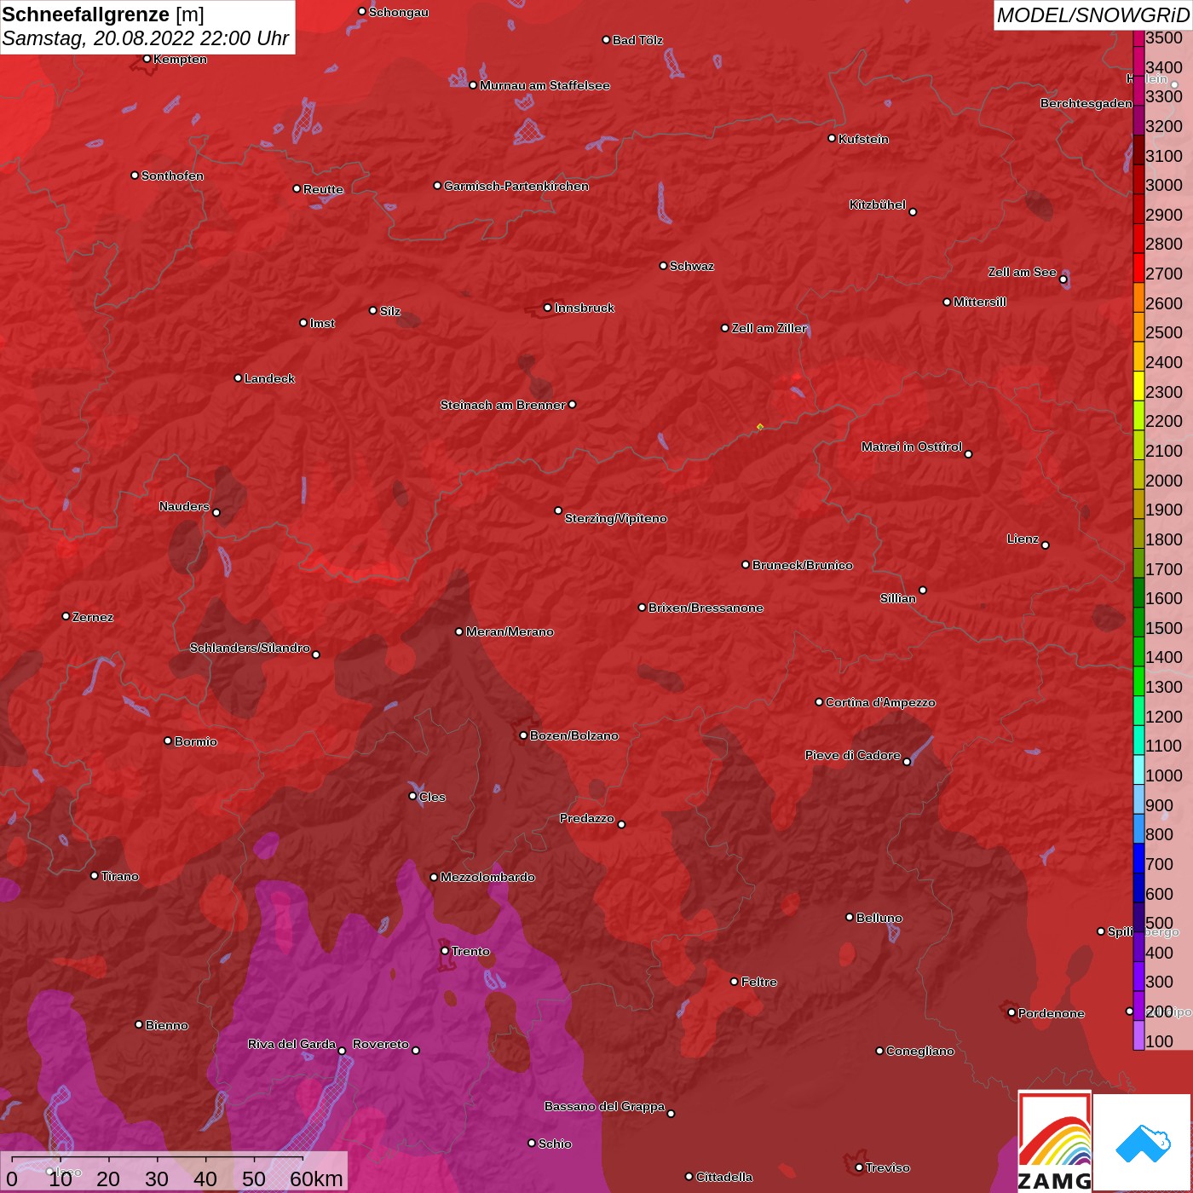Image resolution: width=1193 pixels, height=1193 pixels.
Task: Click the Murnau am Staffelsee label
Action: pos(545,85)
